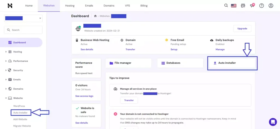The width and height of the screenshot is (280, 129).
Task: Open the announcements megaphone icon
Action: 252,6
